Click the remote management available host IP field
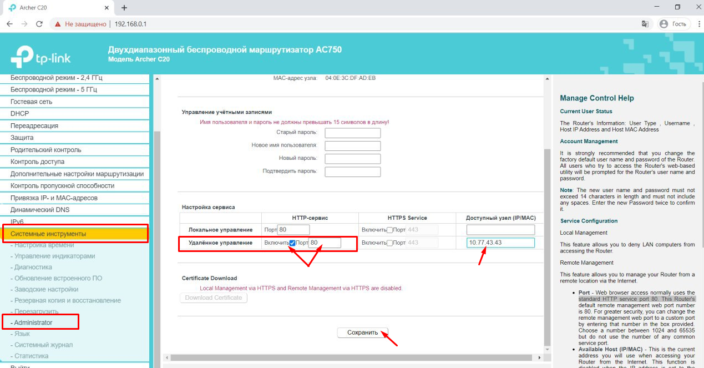The width and height of the screenshot is (704, 368). 500,243
